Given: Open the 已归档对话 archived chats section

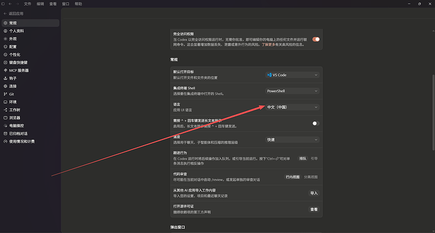Looking at the screenshot, I should pos(30,134).
